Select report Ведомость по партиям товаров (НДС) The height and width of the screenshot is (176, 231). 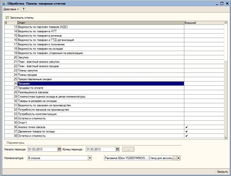point(101,27)
